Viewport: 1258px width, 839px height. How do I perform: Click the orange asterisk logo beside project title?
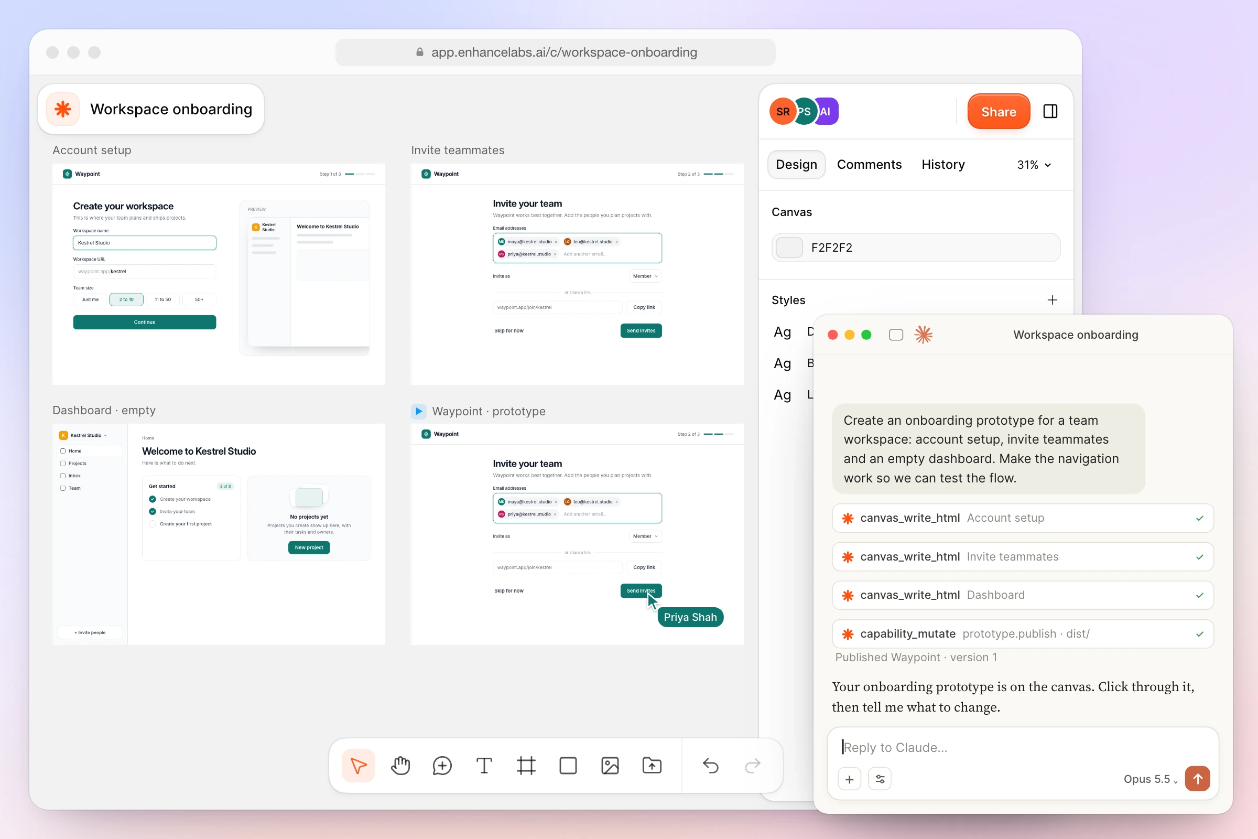63,109
